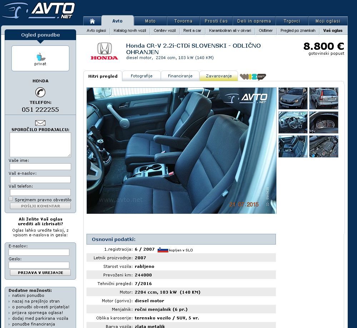The image size is (357, 328).
Task: Click the Vaš e-naslov input field
Action: click(40, 179)
